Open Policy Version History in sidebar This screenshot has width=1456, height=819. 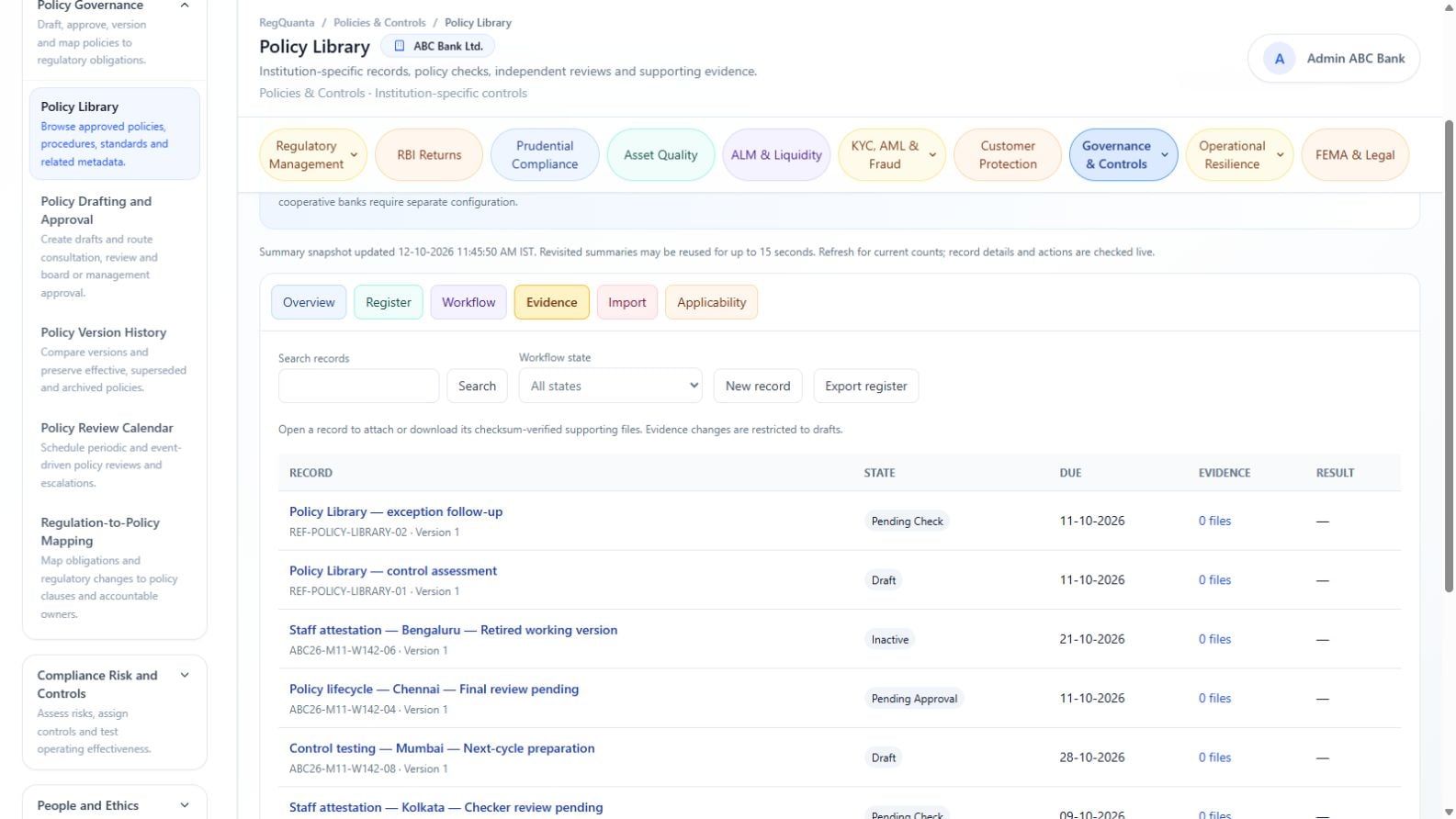point(114,359)
